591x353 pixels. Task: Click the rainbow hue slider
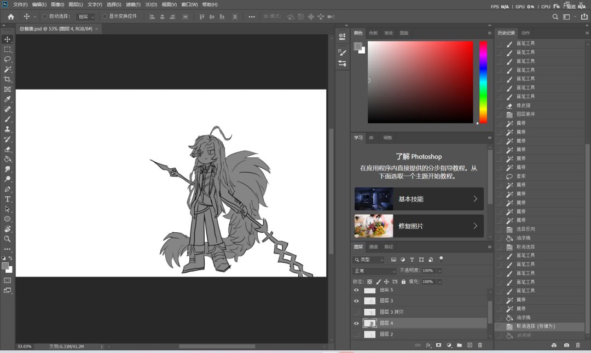(483, 82)
